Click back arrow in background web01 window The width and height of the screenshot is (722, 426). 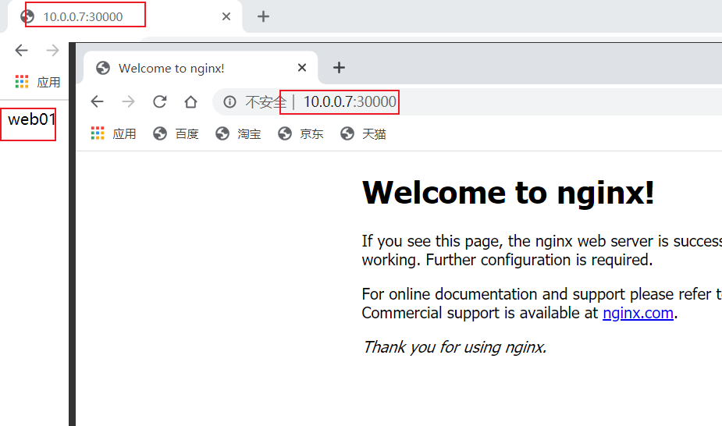tap(21, 50)
